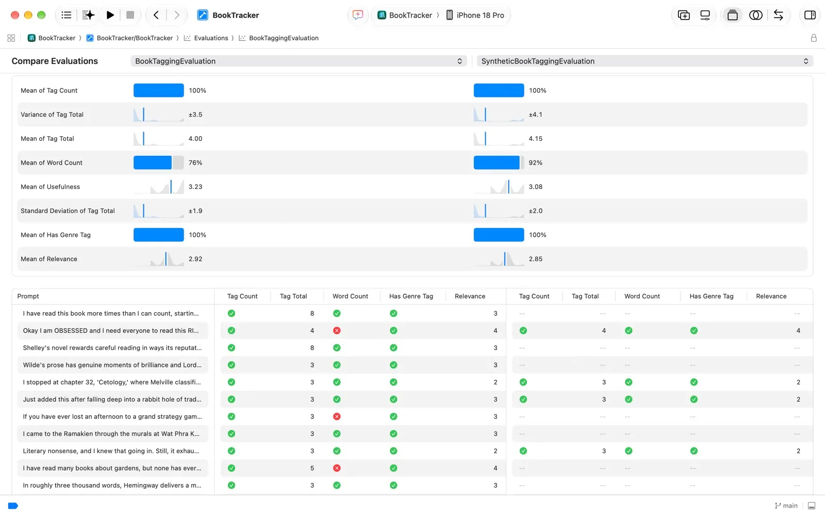
Task: Toggle the bottom debug area icon
Action: pos(812,506)
